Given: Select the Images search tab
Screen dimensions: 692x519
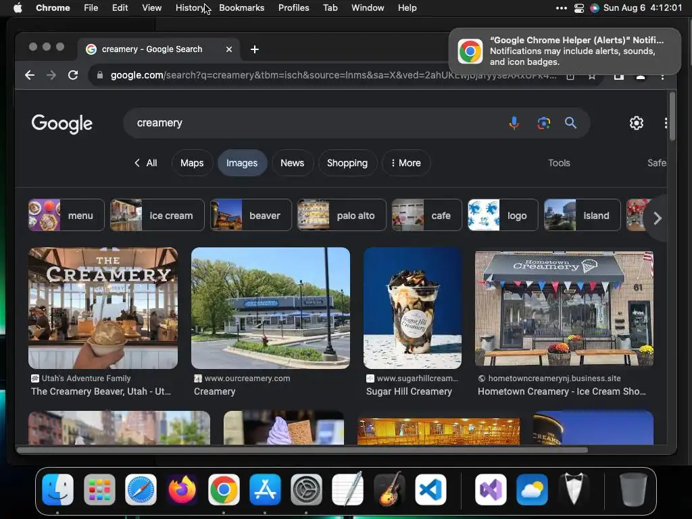Looking at the screenshot, I should click(x=242, y=163).
